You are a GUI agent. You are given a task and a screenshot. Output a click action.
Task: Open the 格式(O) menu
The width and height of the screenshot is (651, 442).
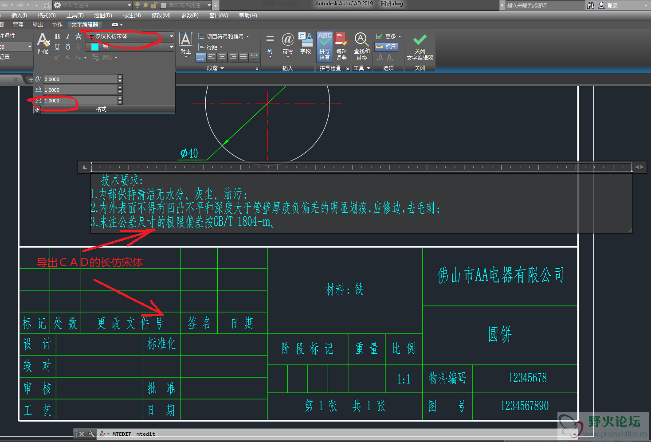tap(47, 16)
